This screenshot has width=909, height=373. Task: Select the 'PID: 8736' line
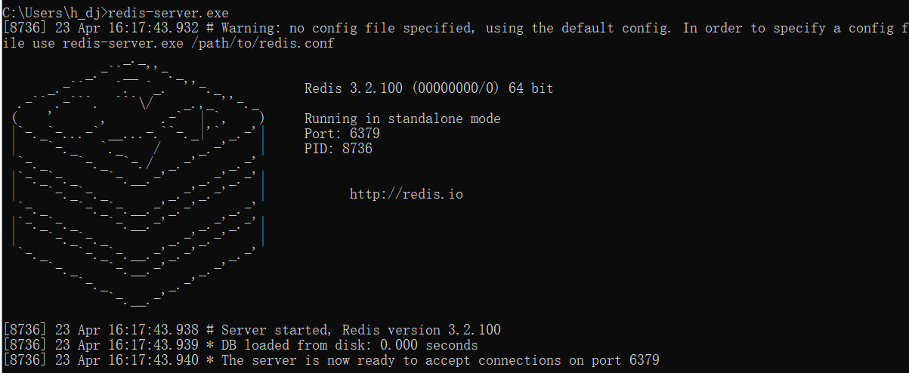click(x=338, y=149)
